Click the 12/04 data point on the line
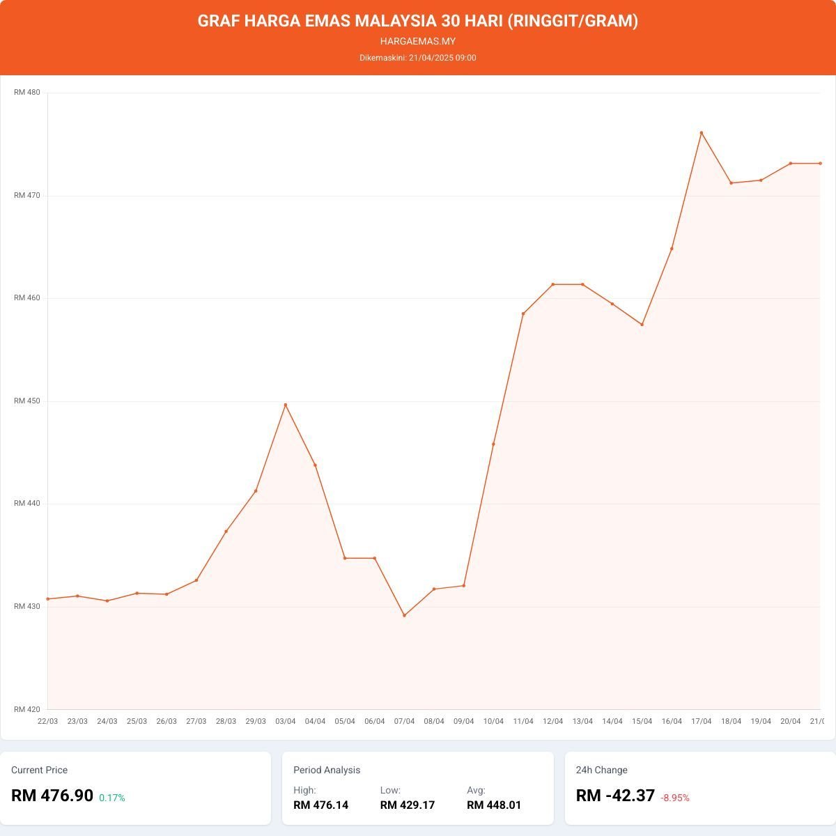Screen dimensions: 836x836 coord(553,284)
